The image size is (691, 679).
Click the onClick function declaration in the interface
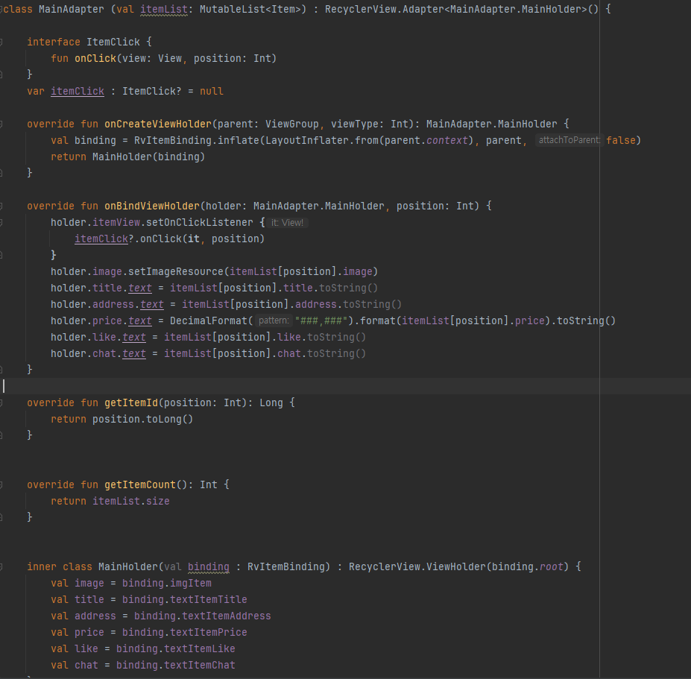(x=95, y=59)
